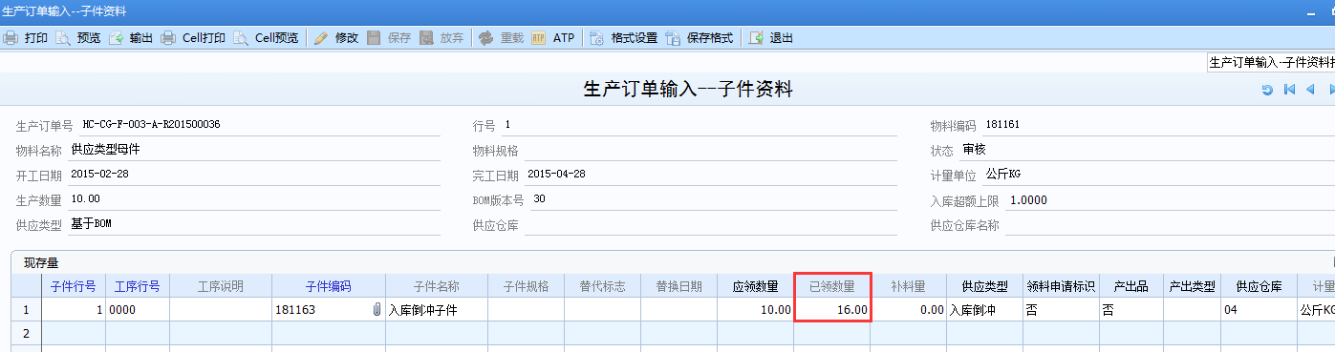
Task: Click 入库倒冲 cell in 供应类型 column
Action: 984,310
